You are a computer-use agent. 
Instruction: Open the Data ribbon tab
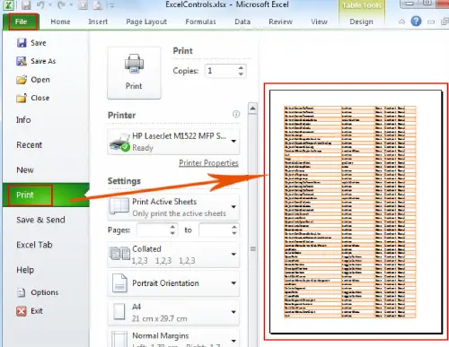click(242, 22)
